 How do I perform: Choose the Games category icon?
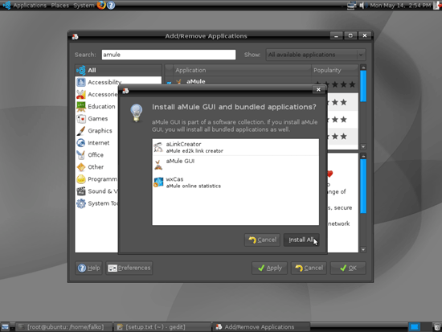pyautogui.click(x=81, y=119)
